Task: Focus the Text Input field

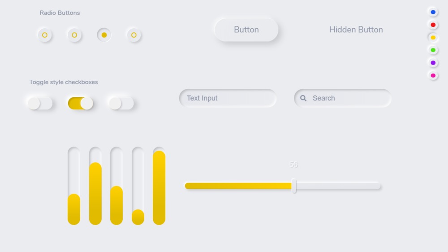Action: coord(228,98)
